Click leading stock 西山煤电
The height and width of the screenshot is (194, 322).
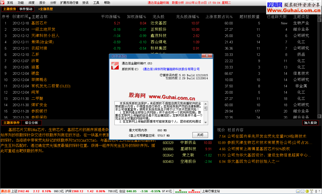tap(158, 42)
